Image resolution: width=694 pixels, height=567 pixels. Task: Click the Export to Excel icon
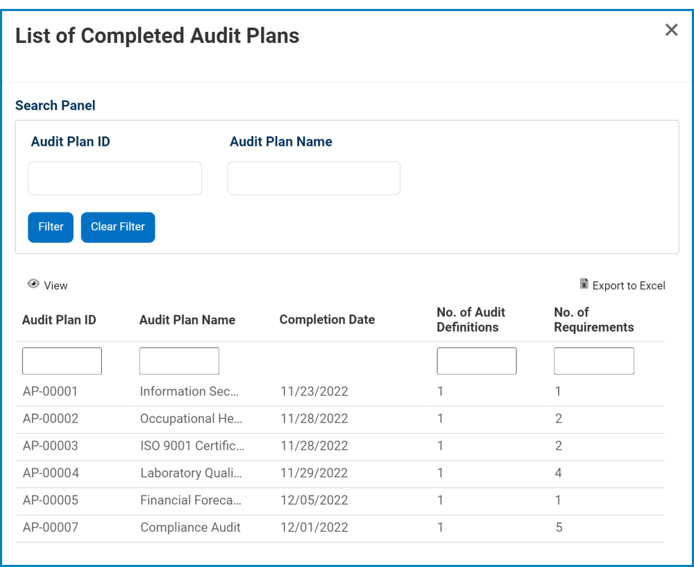[584, 285]
